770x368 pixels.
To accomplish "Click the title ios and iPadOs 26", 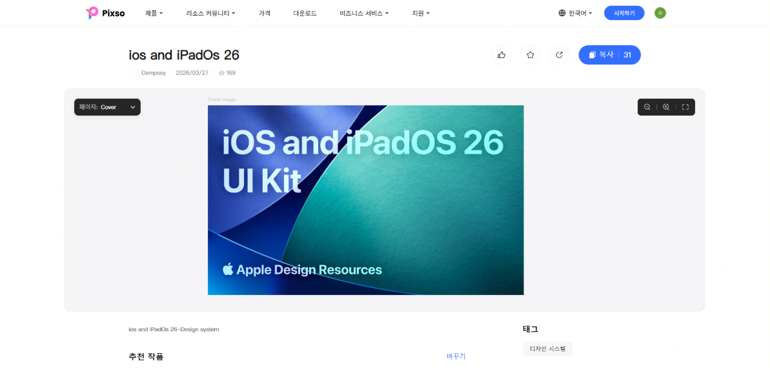I will [x=184, y=55].
